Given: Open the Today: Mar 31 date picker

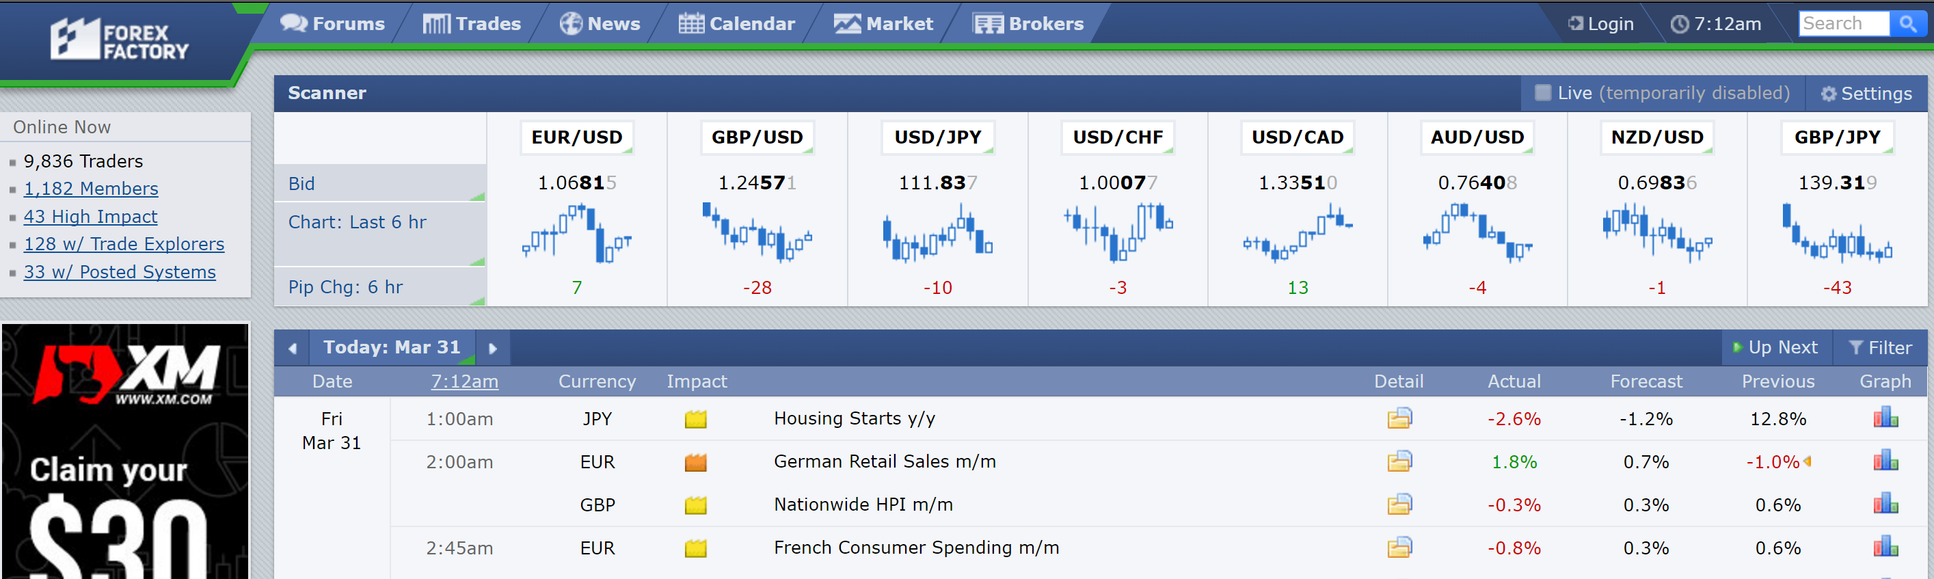Looking at the screenshot, I should [392, 347].
